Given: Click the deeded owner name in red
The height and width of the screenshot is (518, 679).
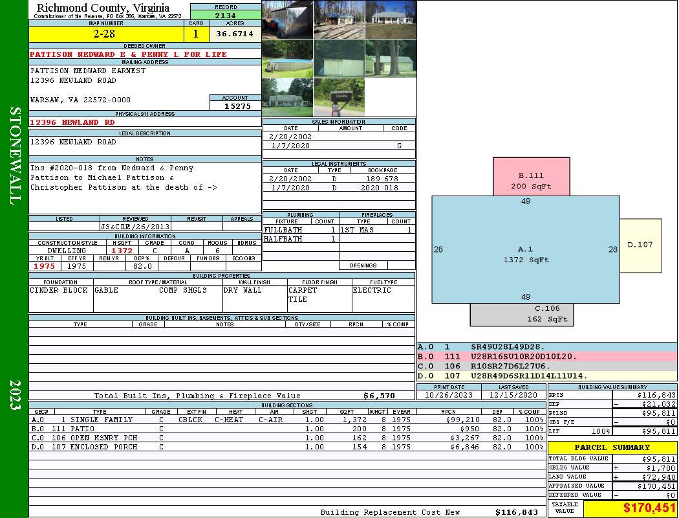Looking at the screenshot, I should [128, 54].
